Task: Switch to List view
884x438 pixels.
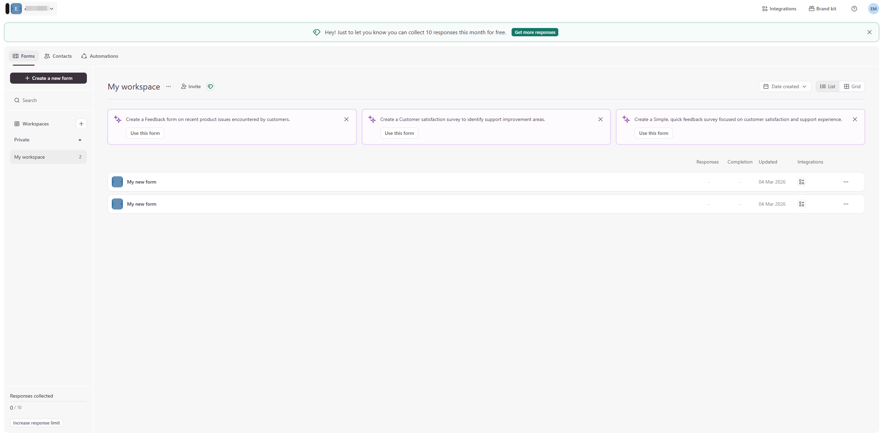Action: (828, 86)
